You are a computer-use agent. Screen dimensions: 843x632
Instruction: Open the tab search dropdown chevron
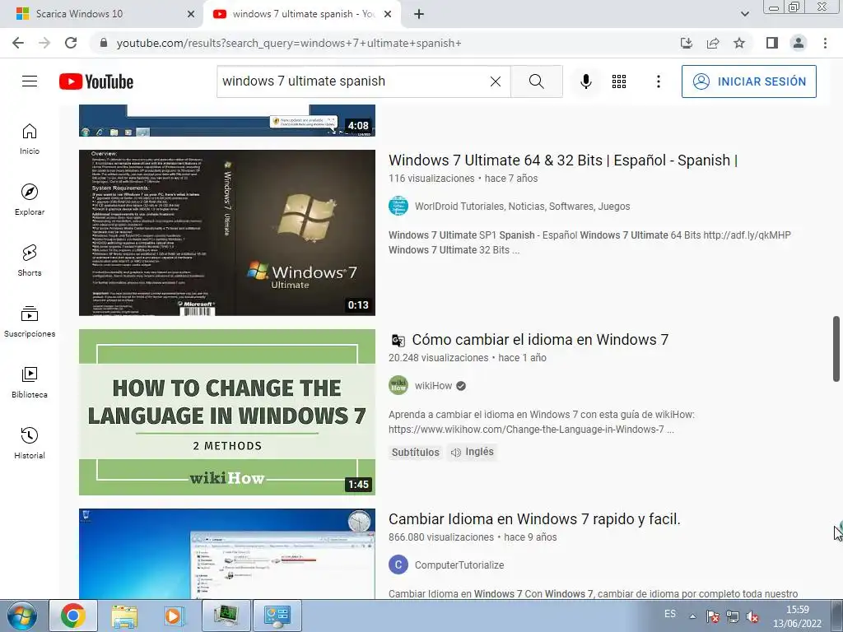744,14
